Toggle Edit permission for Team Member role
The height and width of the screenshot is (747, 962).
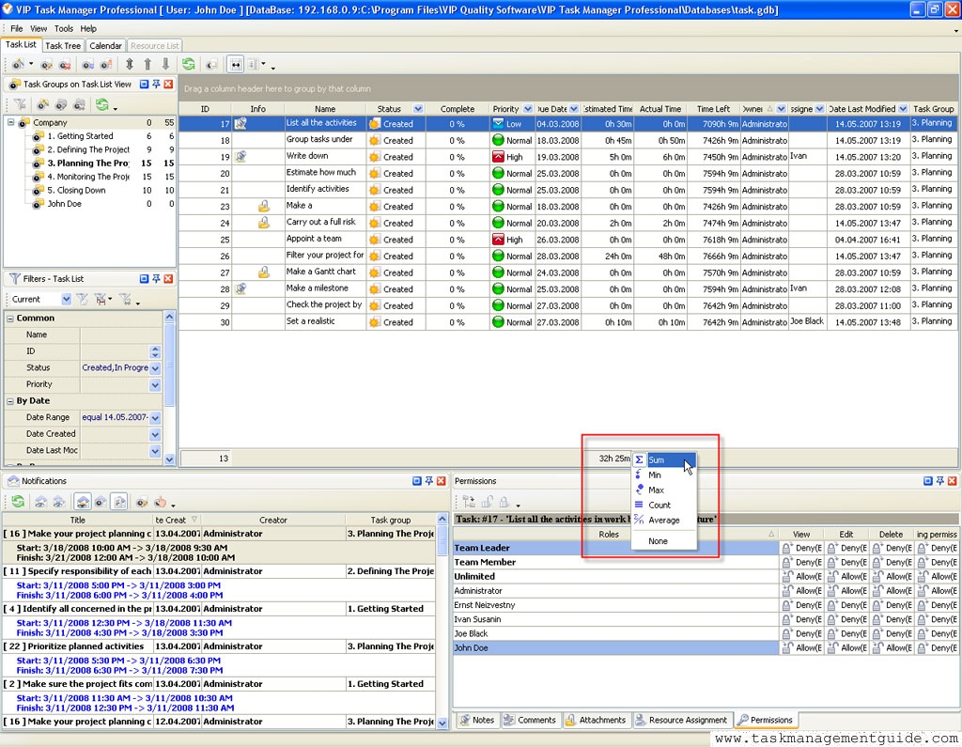[847, 562]
